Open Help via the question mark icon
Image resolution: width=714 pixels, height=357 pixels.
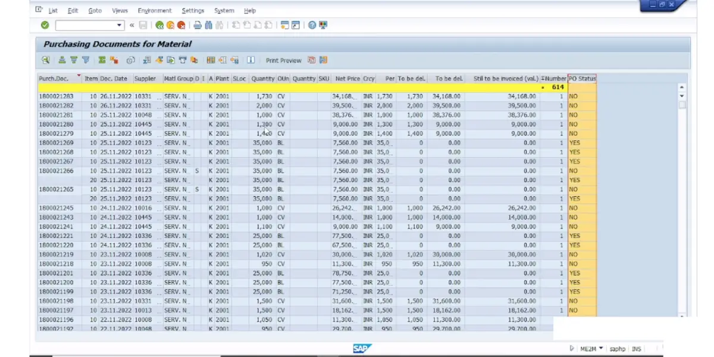click(312, 25)
